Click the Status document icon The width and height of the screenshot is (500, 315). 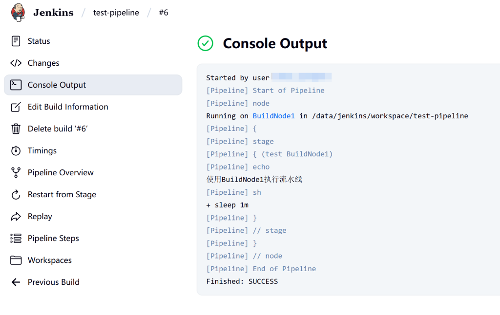(x=16, y=41)
